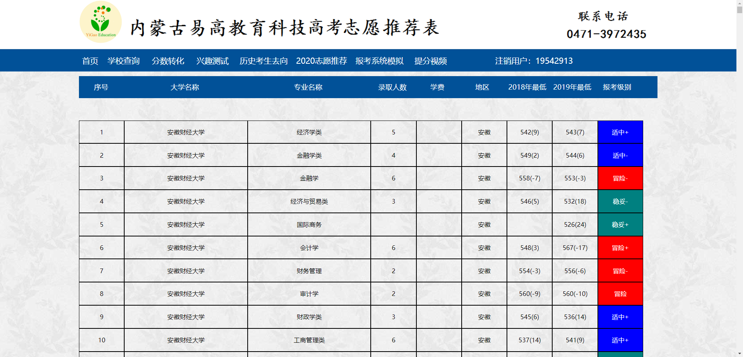Open 报考系统模拟 page
This screenshot has height=357, width=743.
pos(380,61)
